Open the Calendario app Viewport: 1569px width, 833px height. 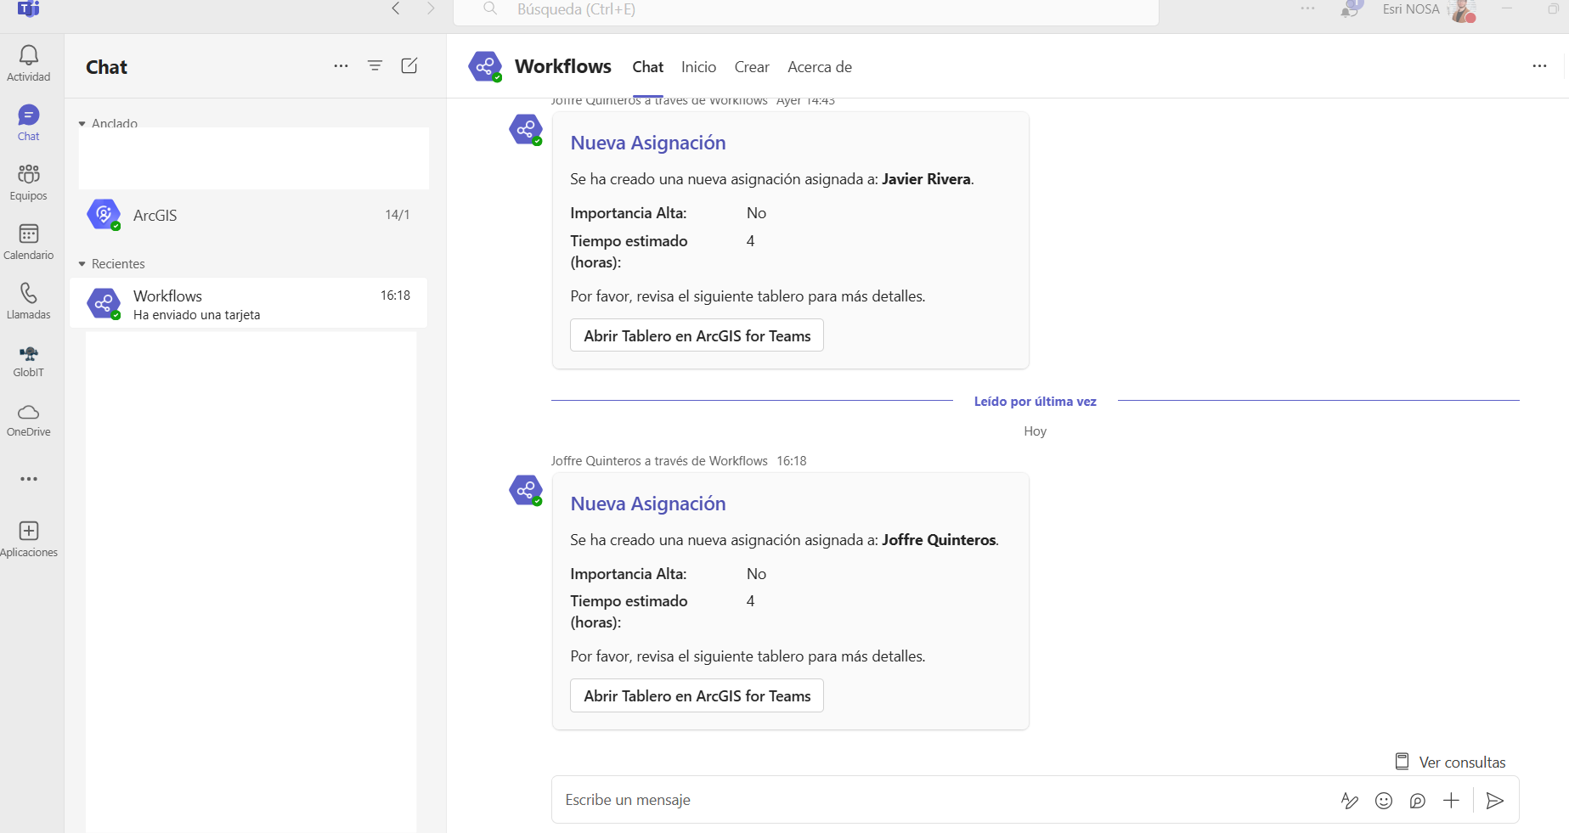click(x=29, y=241)
